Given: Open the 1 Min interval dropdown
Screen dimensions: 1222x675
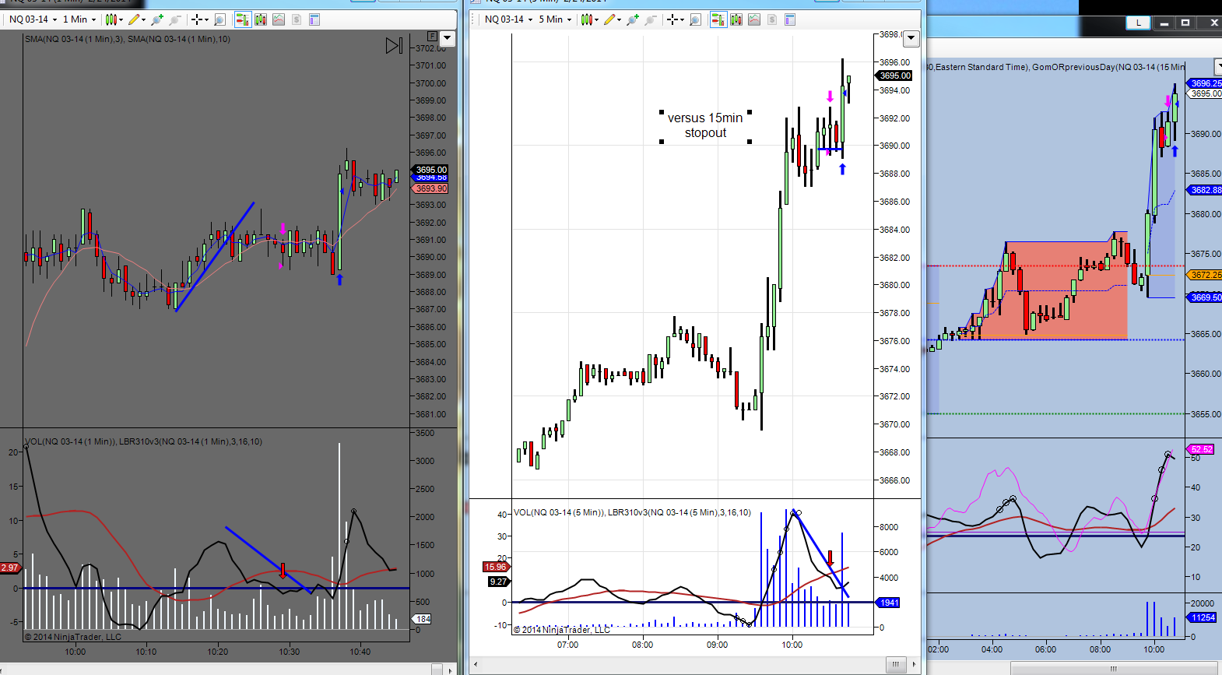Looking at the screenshot, I should [x=79, y=19].
